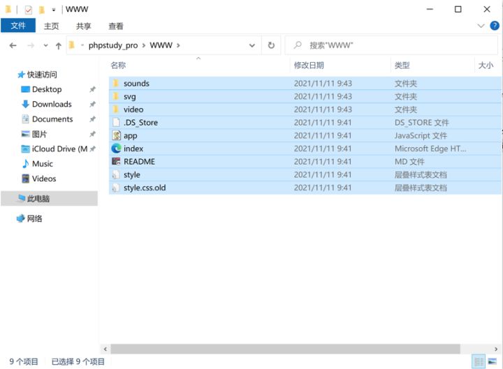Click phpstudy_pro in the breadcrumb path
Screen dimensions: 503x369
pos(112,45)
